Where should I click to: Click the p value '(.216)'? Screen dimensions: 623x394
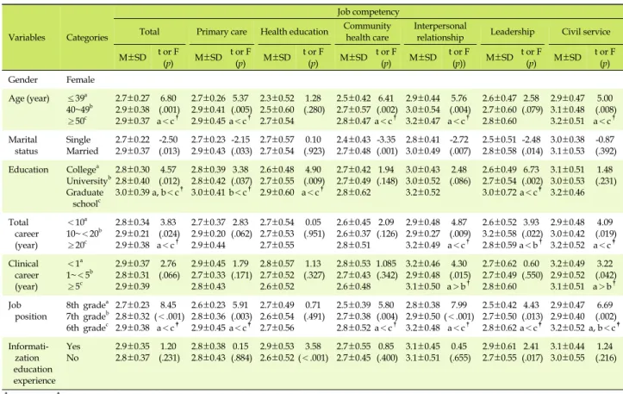click(606, 358)
